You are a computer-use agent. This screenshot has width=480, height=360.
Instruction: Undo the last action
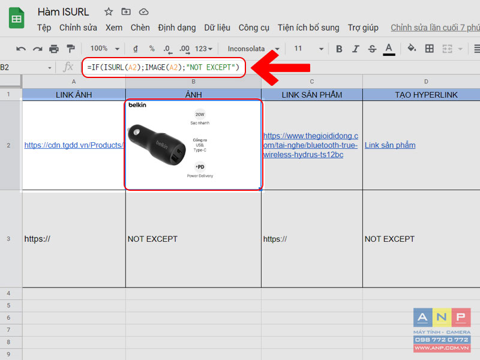click(x=21, y=49)
